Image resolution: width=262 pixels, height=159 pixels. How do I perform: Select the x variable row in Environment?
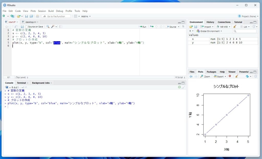[x=223, y=39]
